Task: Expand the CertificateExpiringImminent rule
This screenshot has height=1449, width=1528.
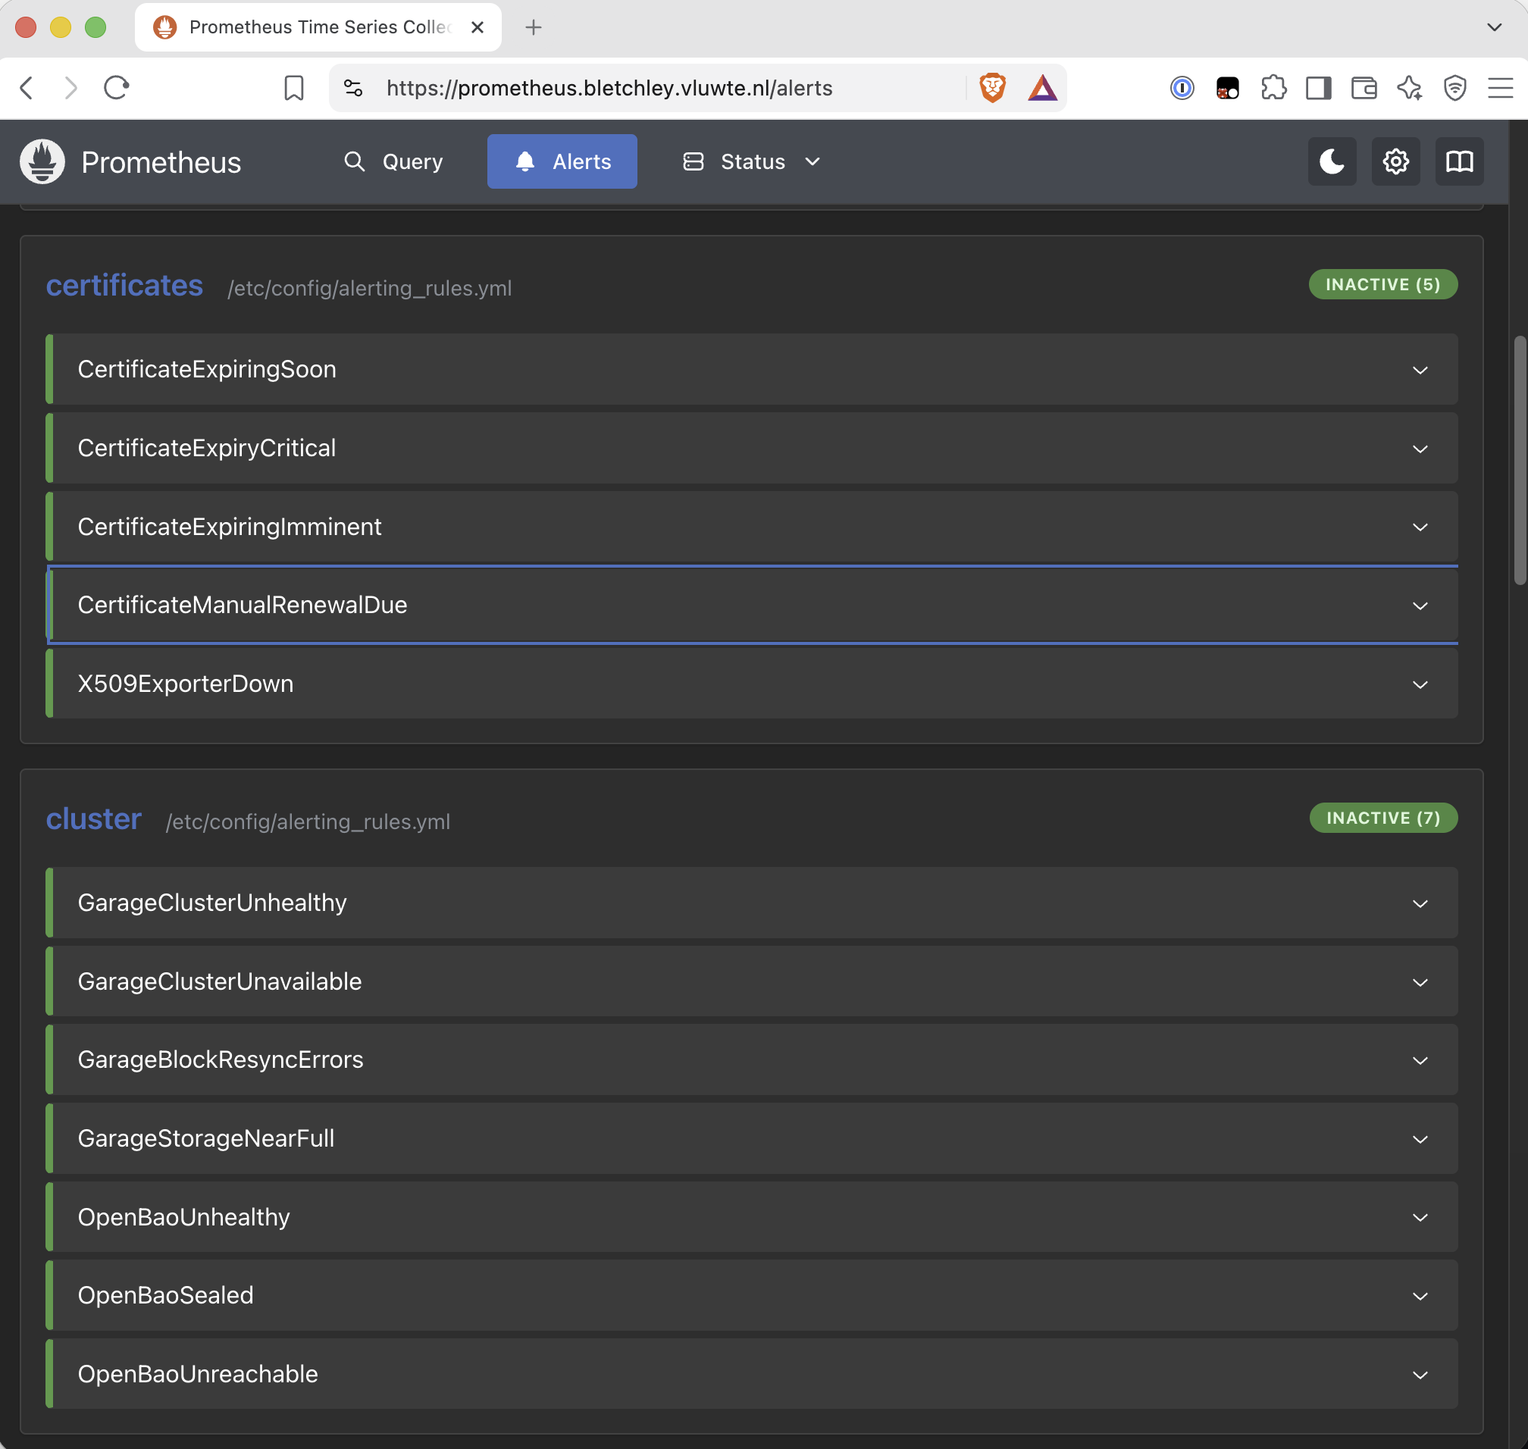Action: pyautogui.click(x=752, y=527)
